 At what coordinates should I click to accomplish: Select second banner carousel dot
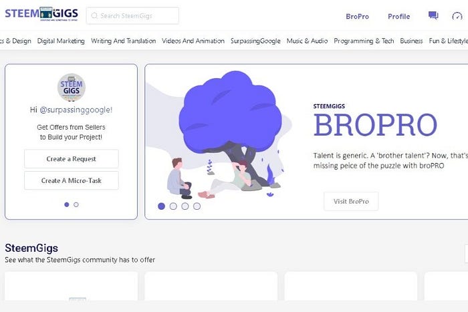tap(173, 206)
